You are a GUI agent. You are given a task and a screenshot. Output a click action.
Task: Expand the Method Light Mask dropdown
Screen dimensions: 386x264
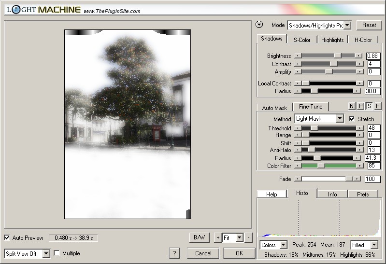click(340, 119)
